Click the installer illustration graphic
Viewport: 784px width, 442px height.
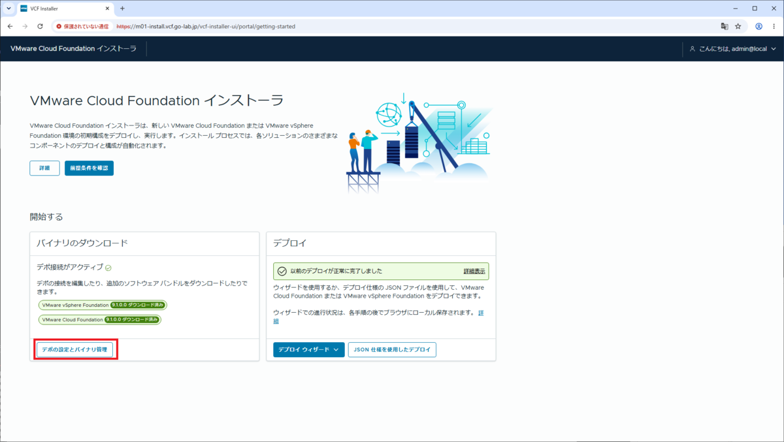click(x=418, y=143)
